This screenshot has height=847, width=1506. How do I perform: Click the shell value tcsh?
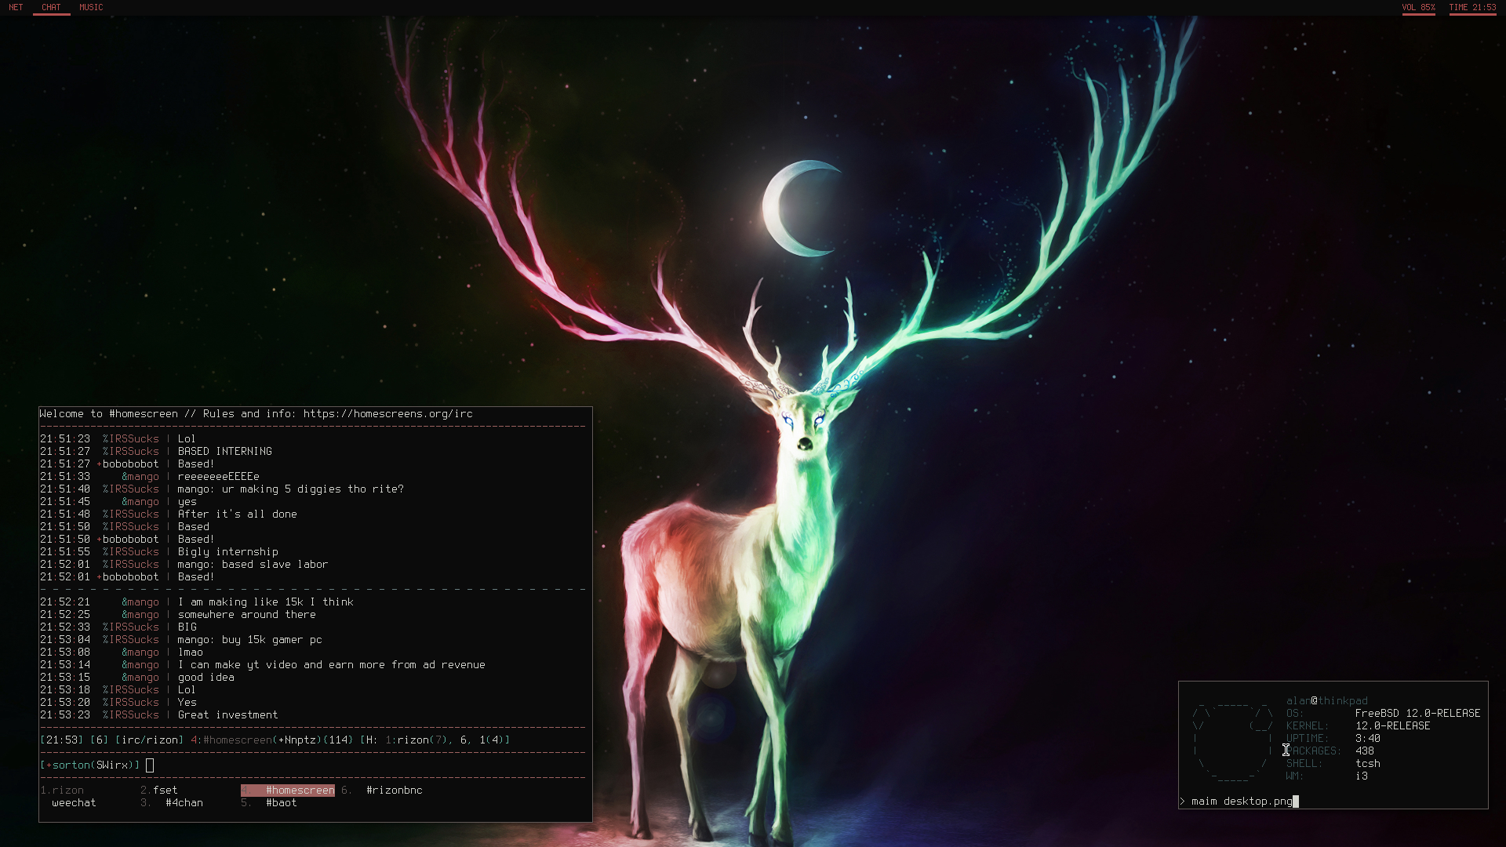click(x=1368, y=763)
